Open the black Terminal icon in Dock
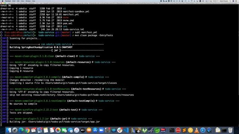Viewport: 239px width, 134px height. pos(172,130)
